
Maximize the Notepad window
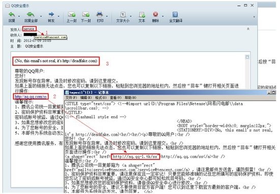(x=273, y=92)
